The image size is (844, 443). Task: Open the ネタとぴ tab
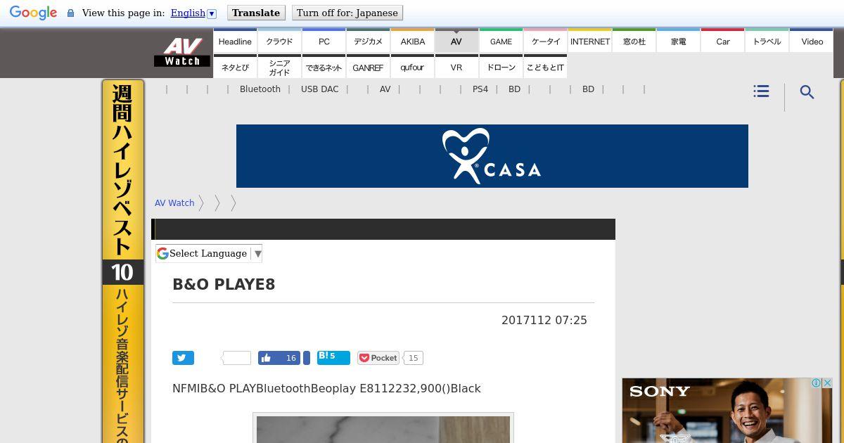[235, 67]
